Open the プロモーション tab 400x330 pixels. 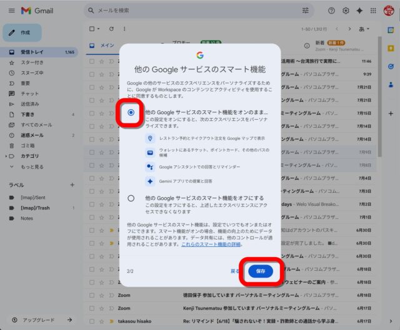point(181,43)
